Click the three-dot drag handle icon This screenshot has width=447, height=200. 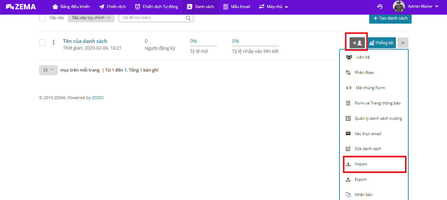click(53, 42)
